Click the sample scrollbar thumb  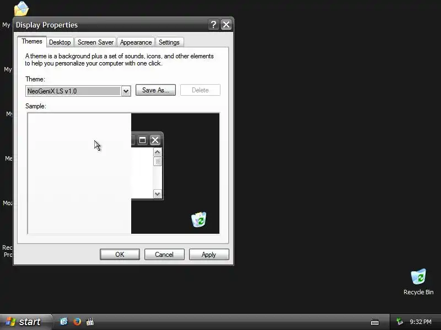coord(158,161)
